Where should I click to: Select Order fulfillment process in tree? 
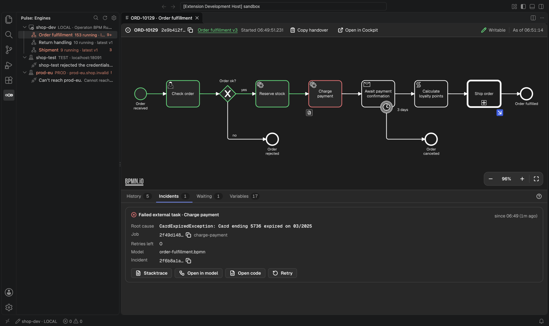click(68, 35)
